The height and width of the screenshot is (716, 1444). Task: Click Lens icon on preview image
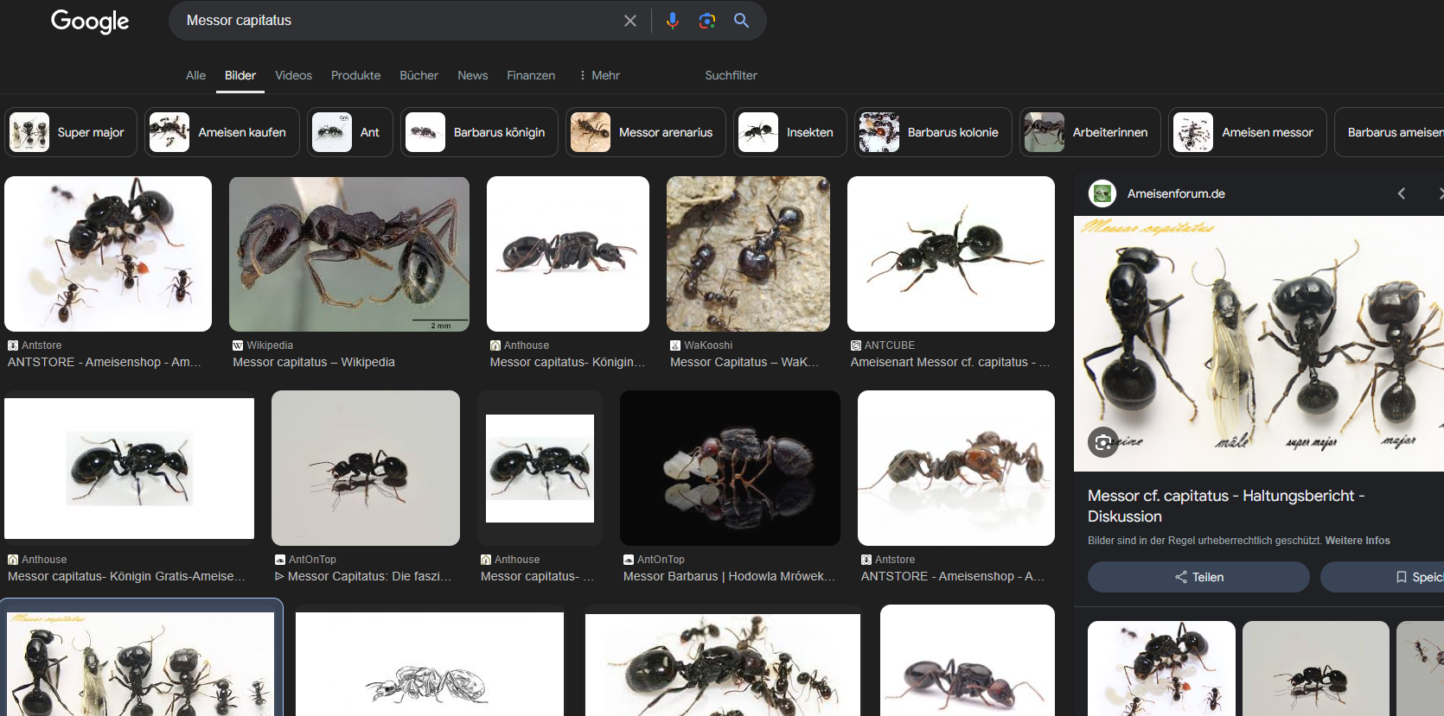1102,442
